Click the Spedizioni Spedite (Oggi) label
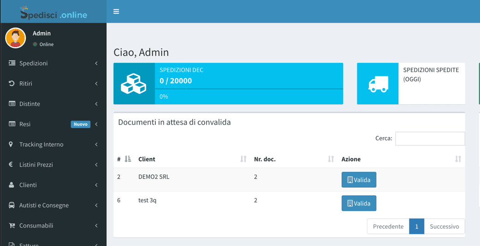This screenshot has height=246, width=480. 431,74
